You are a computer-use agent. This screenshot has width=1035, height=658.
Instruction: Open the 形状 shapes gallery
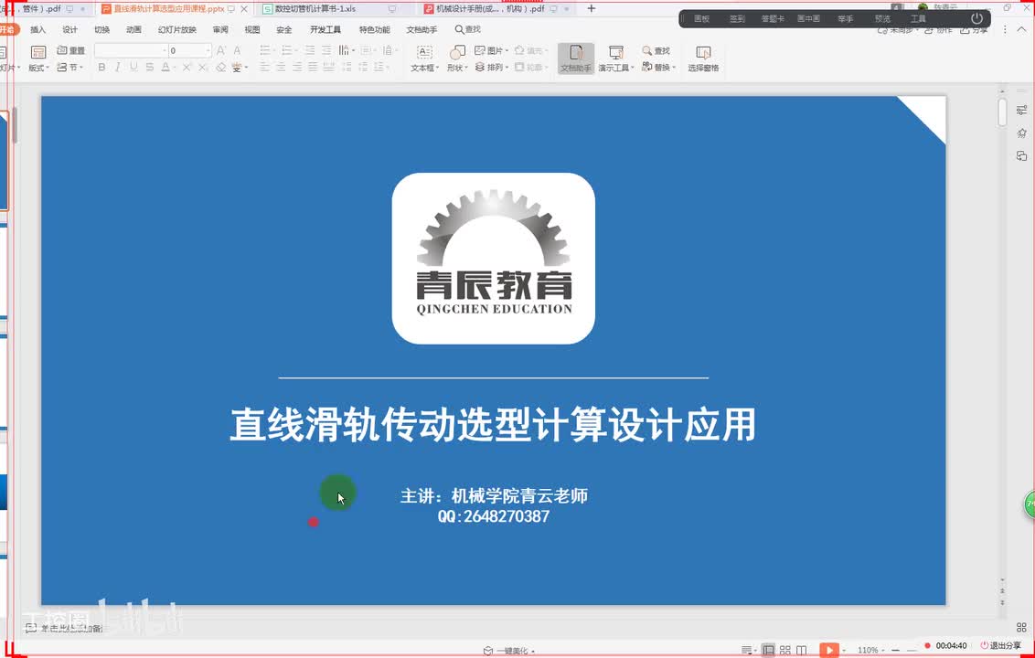(457, 58)
